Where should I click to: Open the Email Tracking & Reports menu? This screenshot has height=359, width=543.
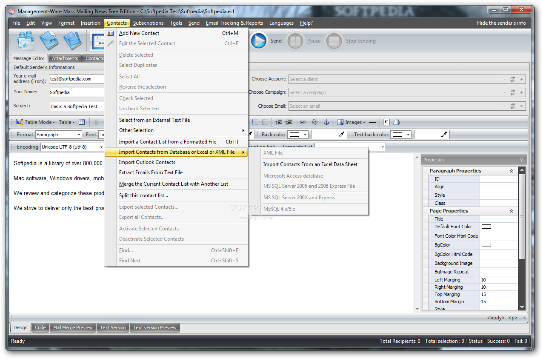(x=234, y=23)
